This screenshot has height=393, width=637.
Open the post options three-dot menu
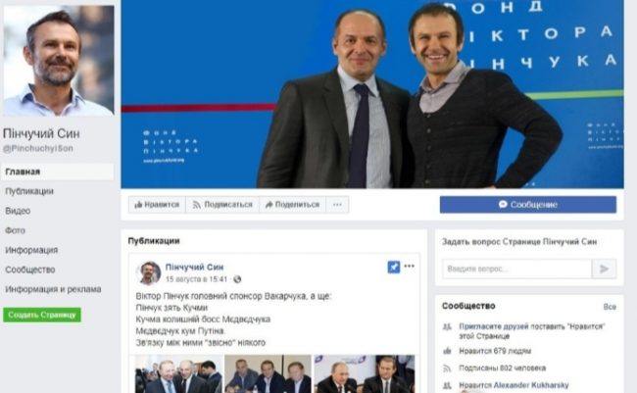[409, 267]
